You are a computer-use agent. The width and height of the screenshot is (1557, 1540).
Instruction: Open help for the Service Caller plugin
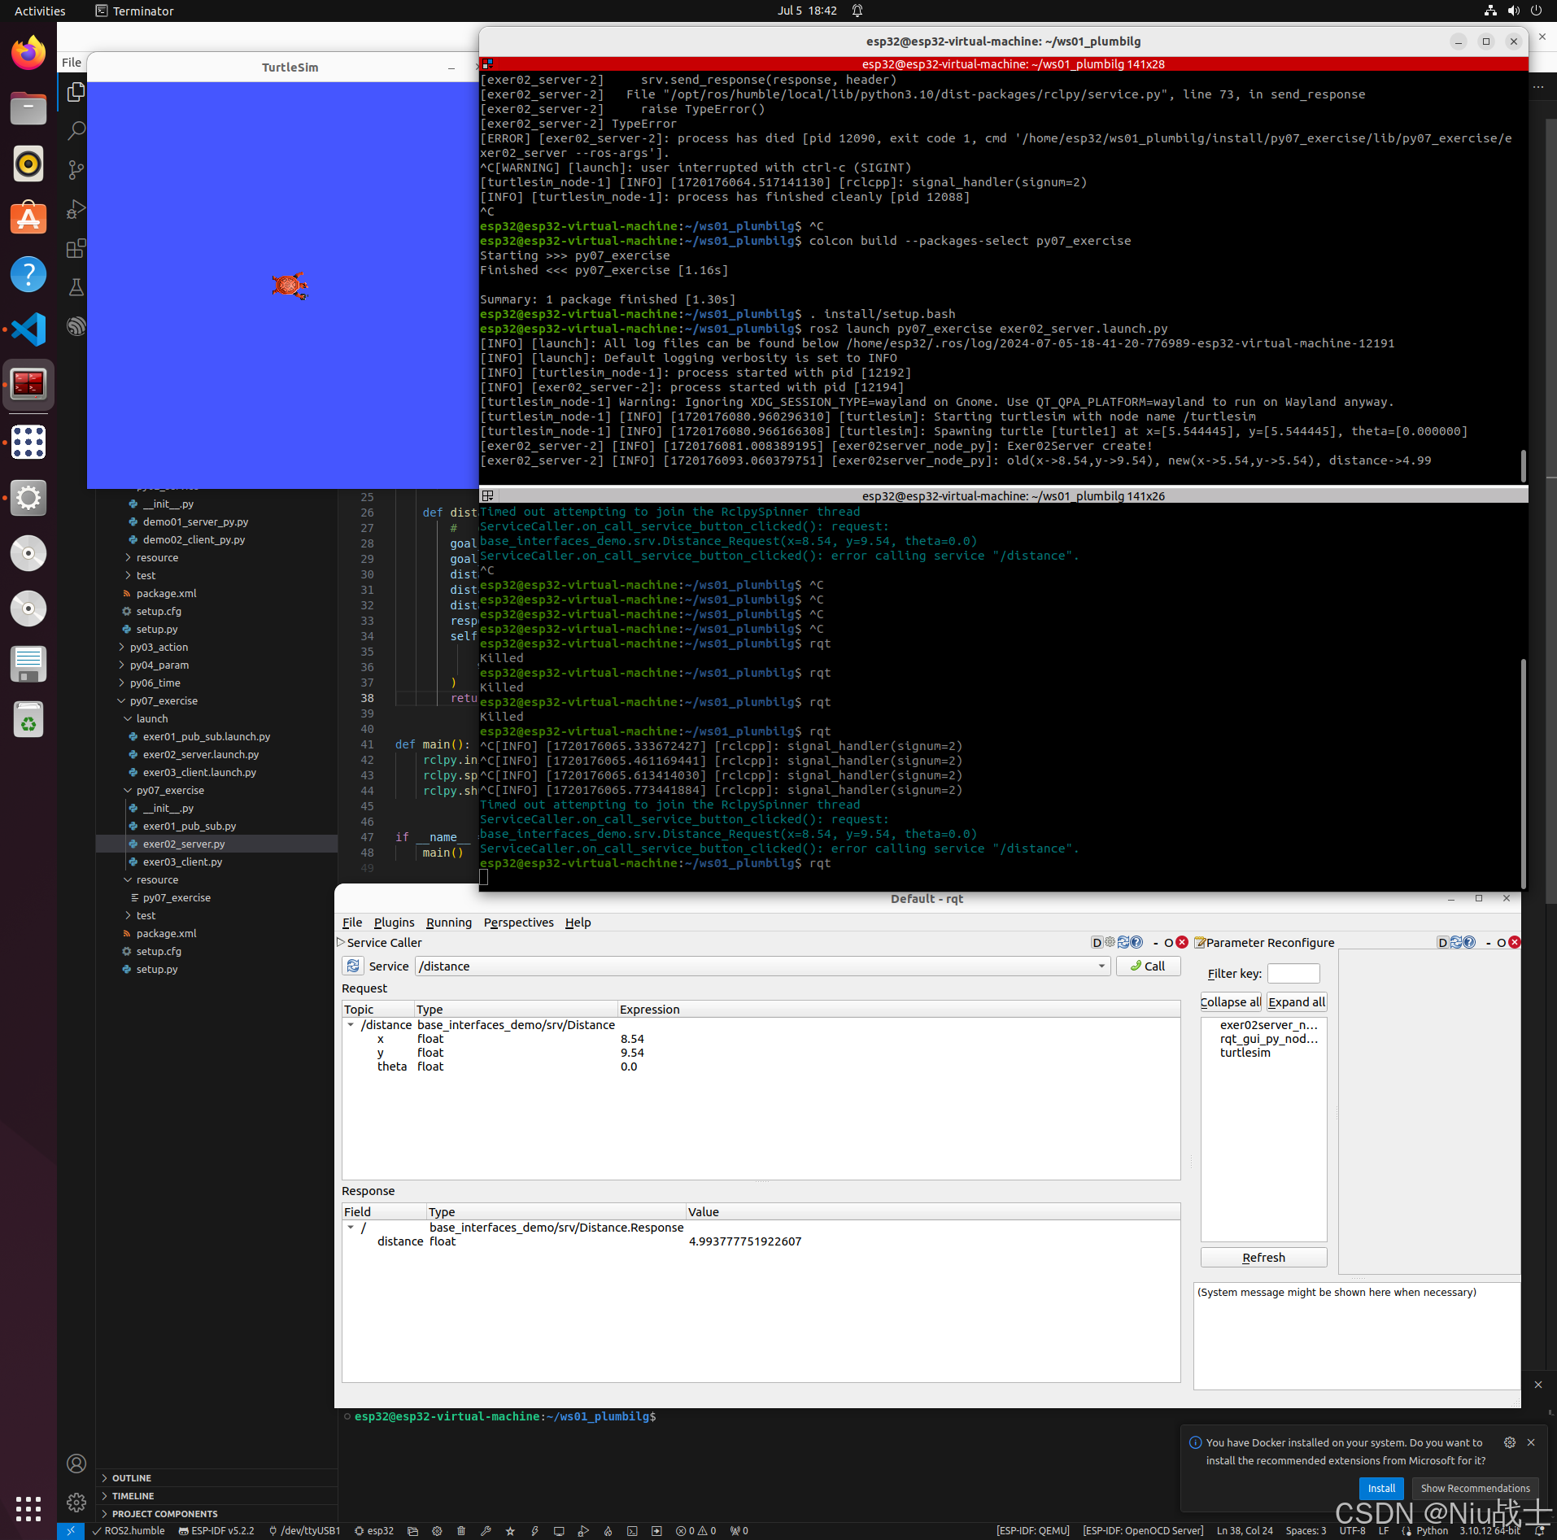point(1136,942)
